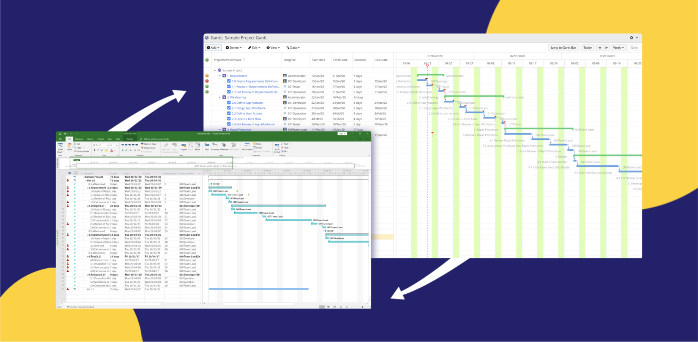The image size is (698, 342).
Task: Open task Information in Properties group
Action: 247,147
